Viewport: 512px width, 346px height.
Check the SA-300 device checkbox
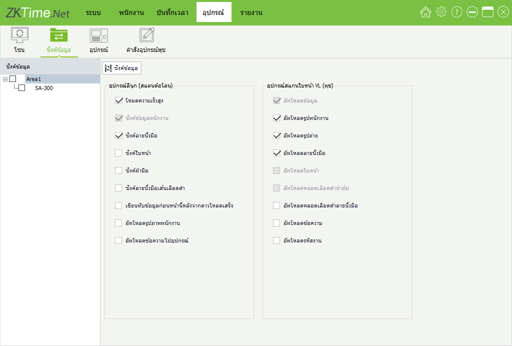click(x=21, y=88)
